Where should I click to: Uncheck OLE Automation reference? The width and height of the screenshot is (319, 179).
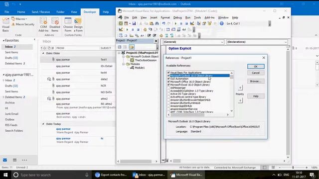168,79
